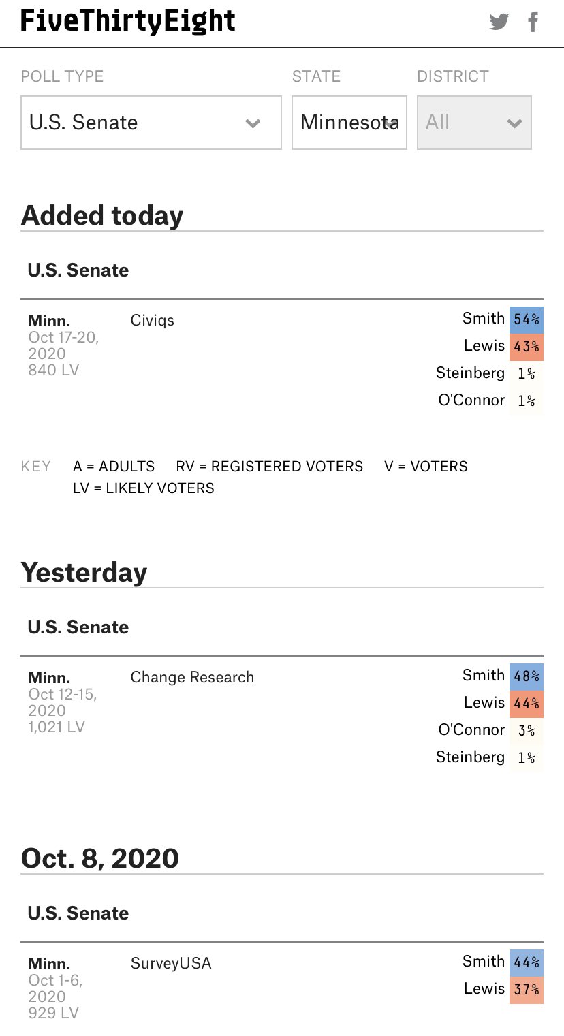Click Steinberg's 1% value in Civiqs poll
This screenshot has height=1036, width=564.
(527, 374)
